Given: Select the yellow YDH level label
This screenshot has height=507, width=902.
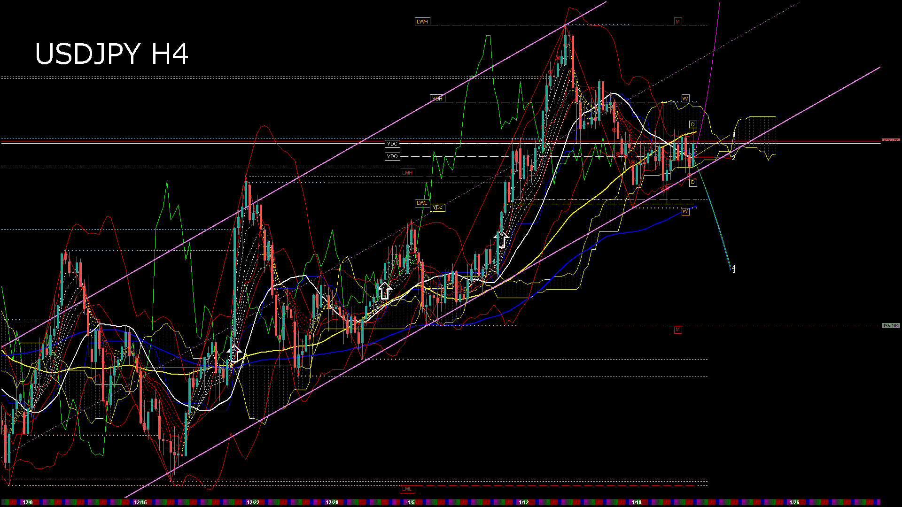Looking at the screenshot, I should tap(437, 99).
